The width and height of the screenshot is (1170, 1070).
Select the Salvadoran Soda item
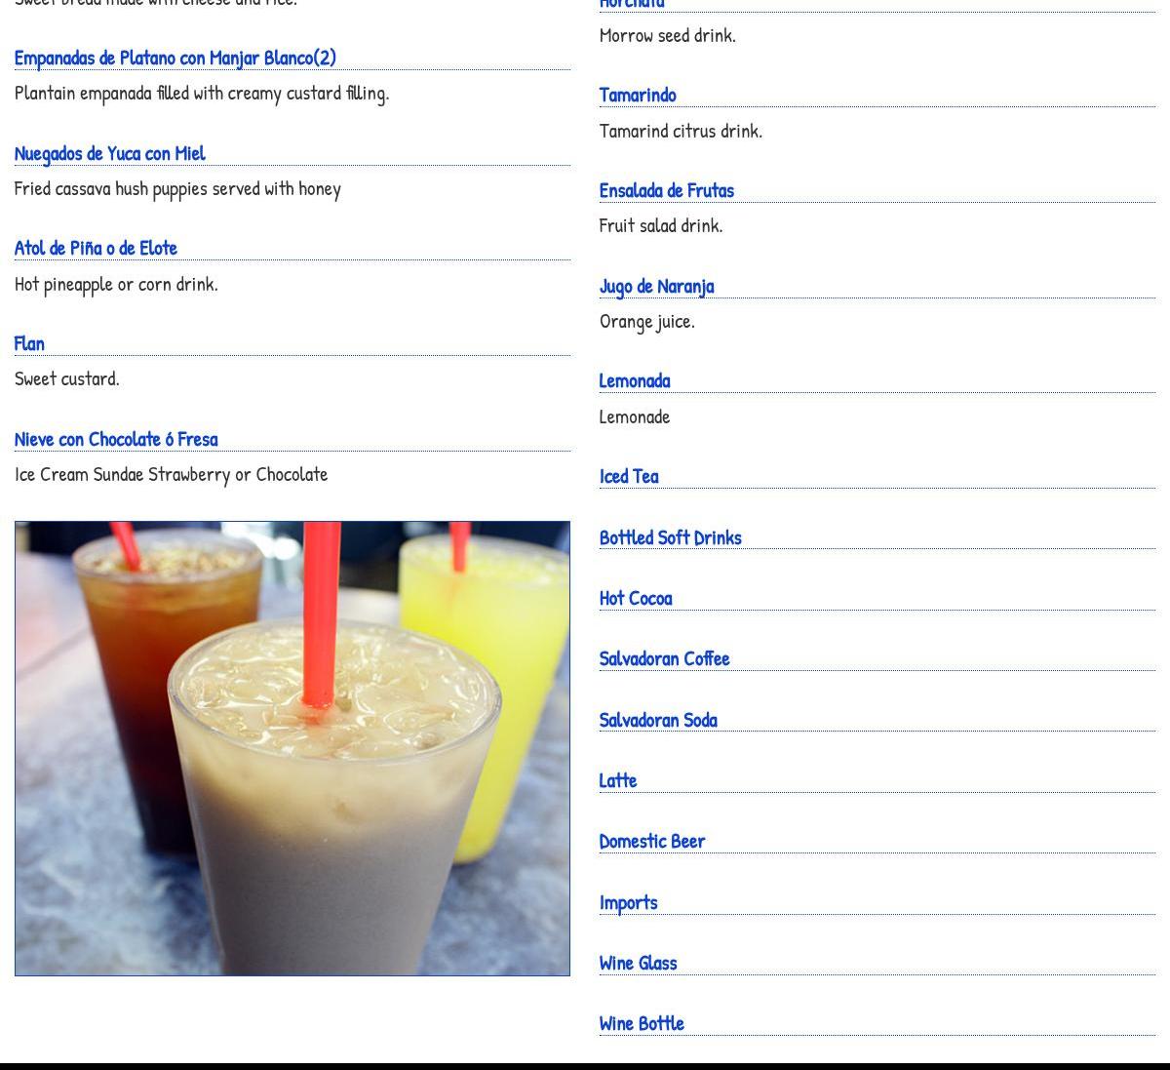click(x=658, y=720)
